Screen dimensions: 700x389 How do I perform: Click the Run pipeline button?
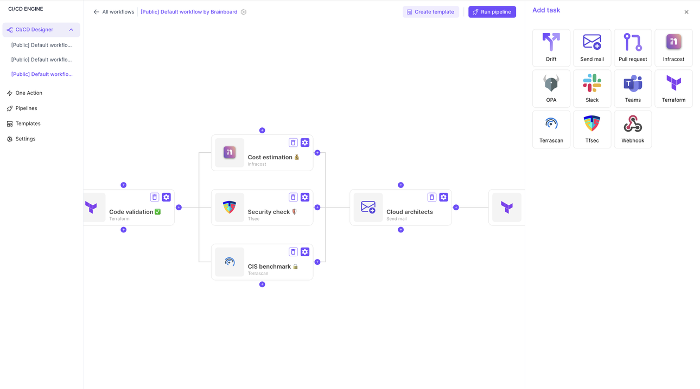[492, 11]
